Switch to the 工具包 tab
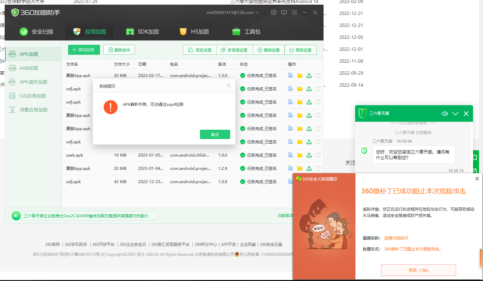The height and width of the screenshot is (281, 483). [246, 32]
